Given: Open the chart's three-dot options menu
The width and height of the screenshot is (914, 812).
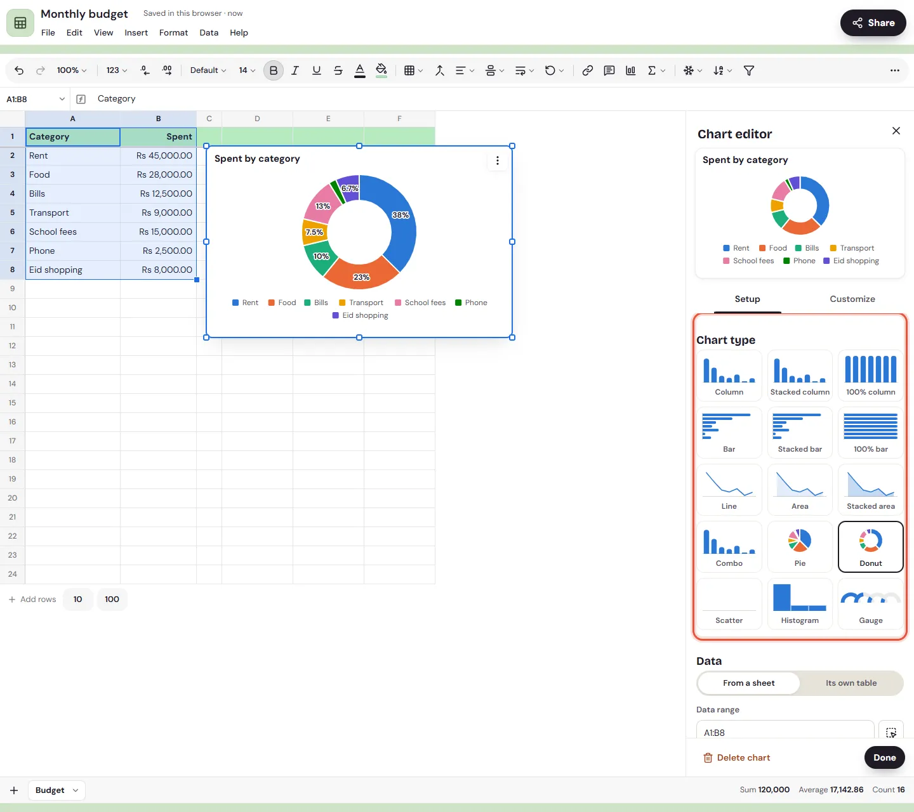Looking at the screenshot, I should (x=498, y=160).
